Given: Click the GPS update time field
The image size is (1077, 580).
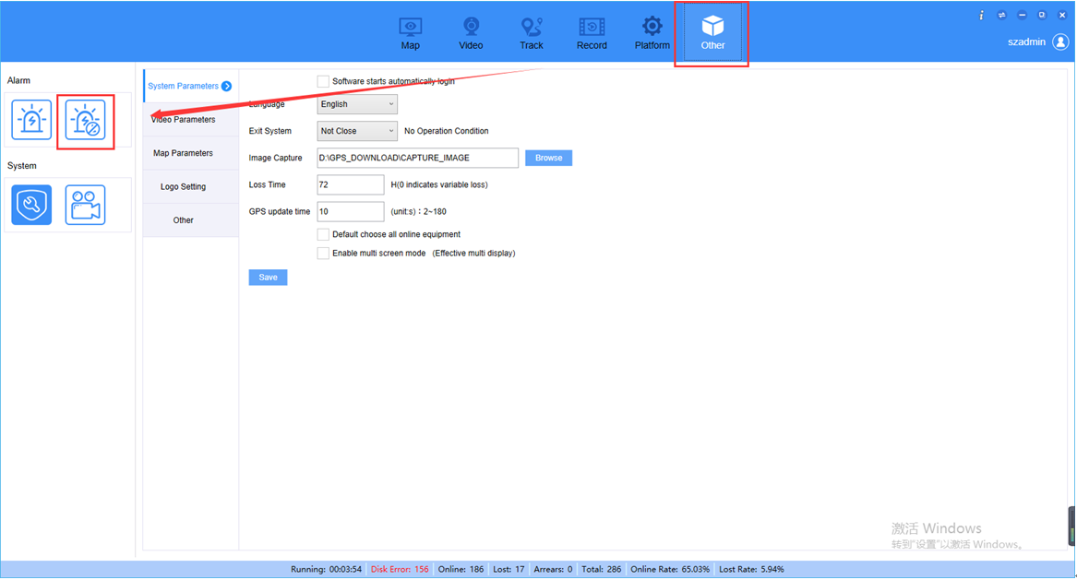Looking at the screenshot, I should point(351,211).
